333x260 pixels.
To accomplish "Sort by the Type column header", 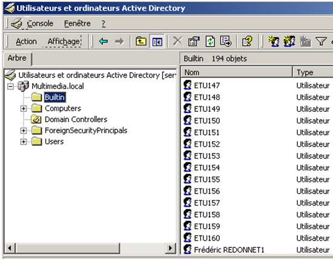I will point(313,73).
